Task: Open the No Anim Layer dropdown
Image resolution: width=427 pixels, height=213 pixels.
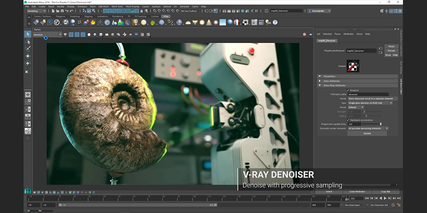Action: (x=354, y=205)
